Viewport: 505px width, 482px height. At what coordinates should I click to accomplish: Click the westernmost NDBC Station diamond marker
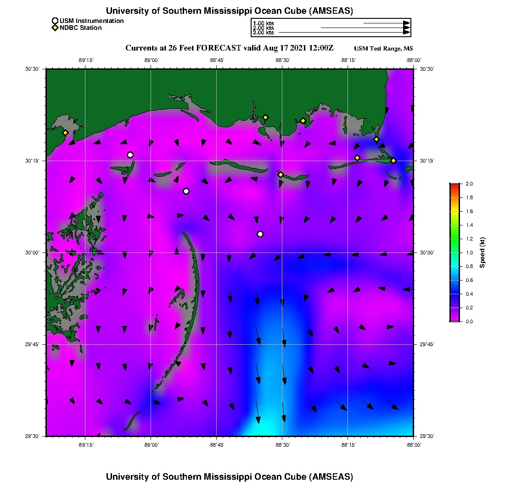65,133
